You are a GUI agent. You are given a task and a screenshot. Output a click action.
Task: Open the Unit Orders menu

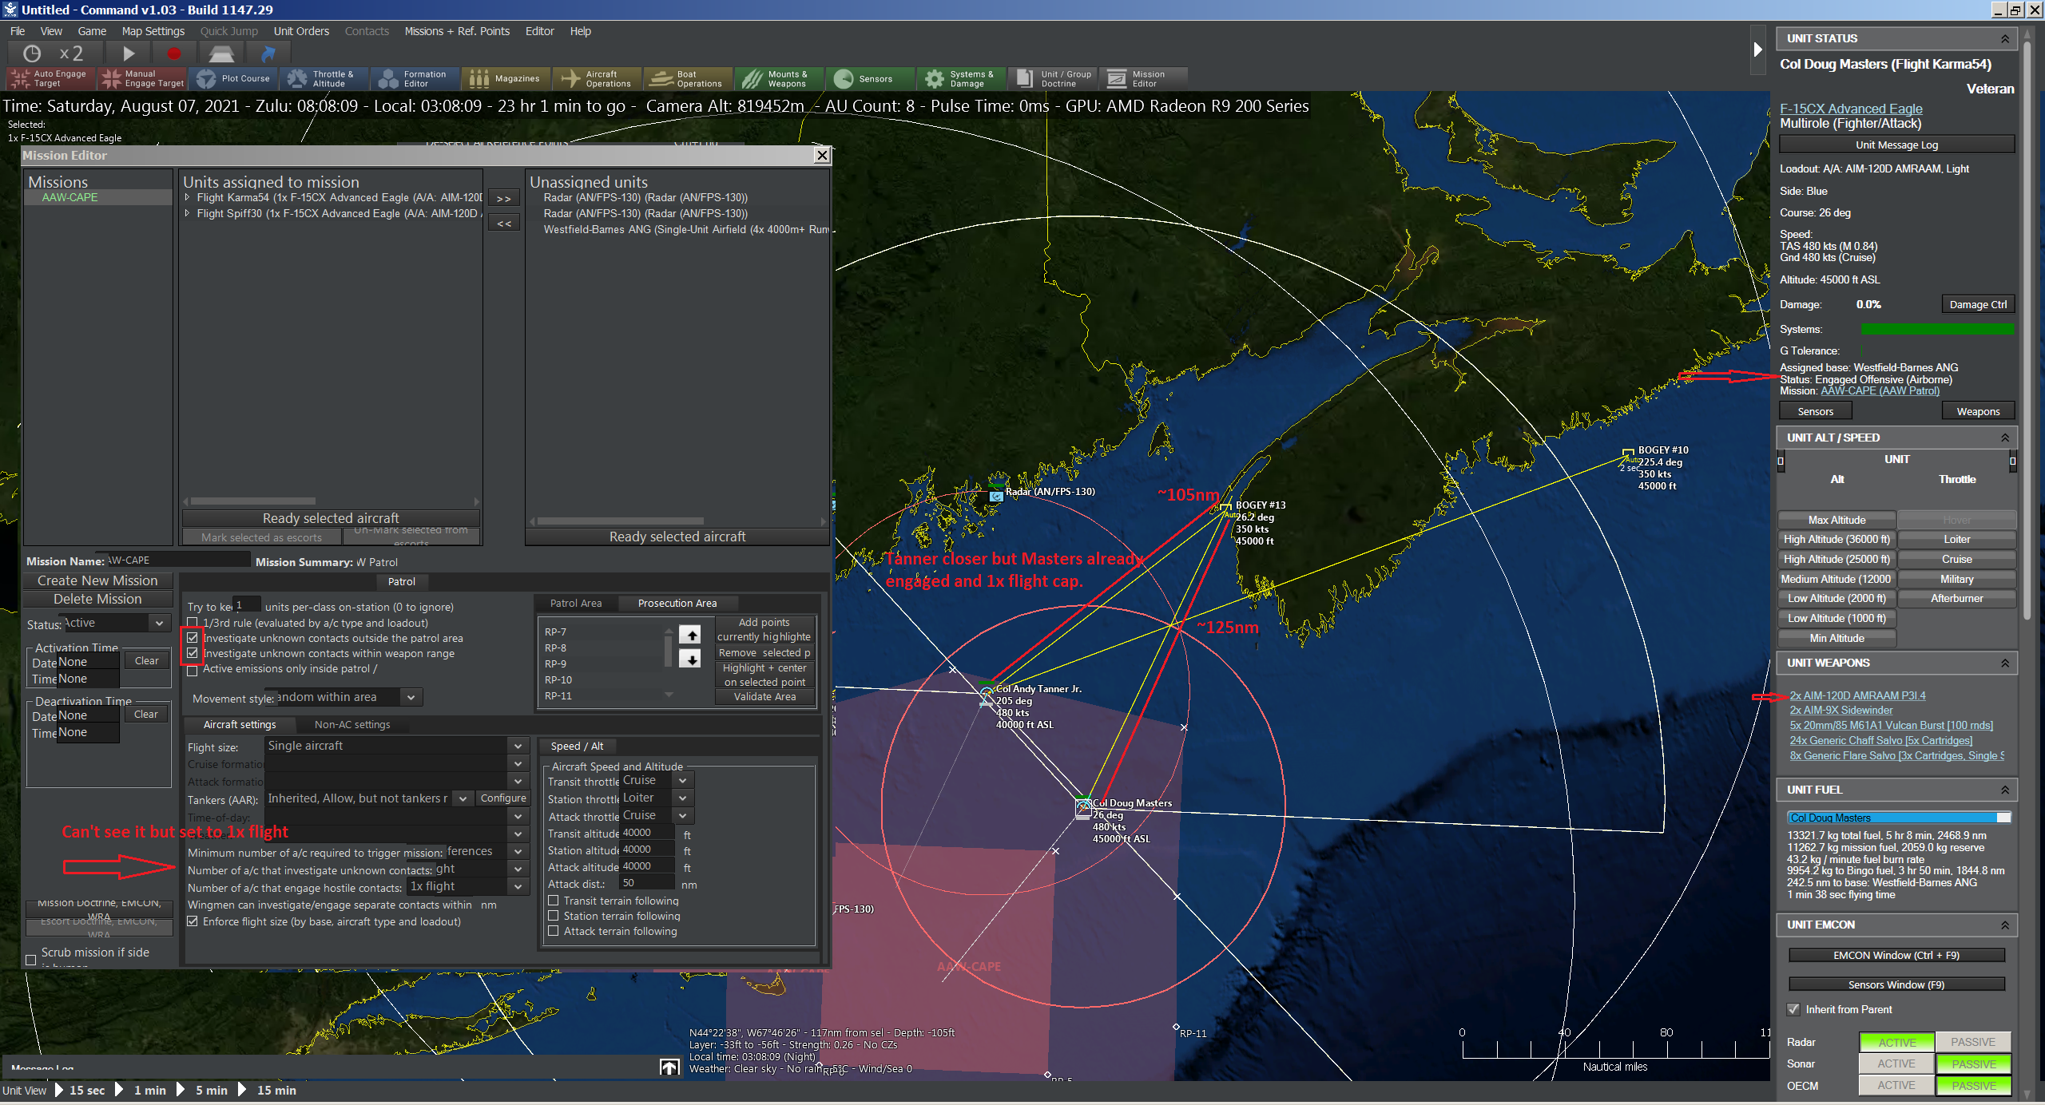click(x=301, y=31)
